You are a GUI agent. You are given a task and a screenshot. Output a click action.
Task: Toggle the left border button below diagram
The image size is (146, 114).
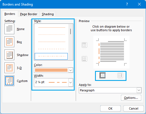tap(102, 75)
